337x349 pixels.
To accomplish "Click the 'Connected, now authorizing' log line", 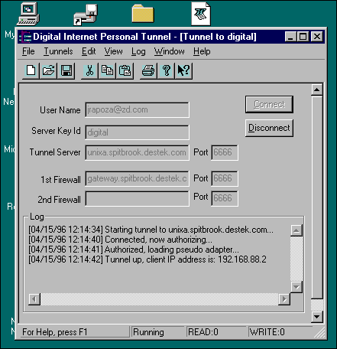I will [120, 240].
